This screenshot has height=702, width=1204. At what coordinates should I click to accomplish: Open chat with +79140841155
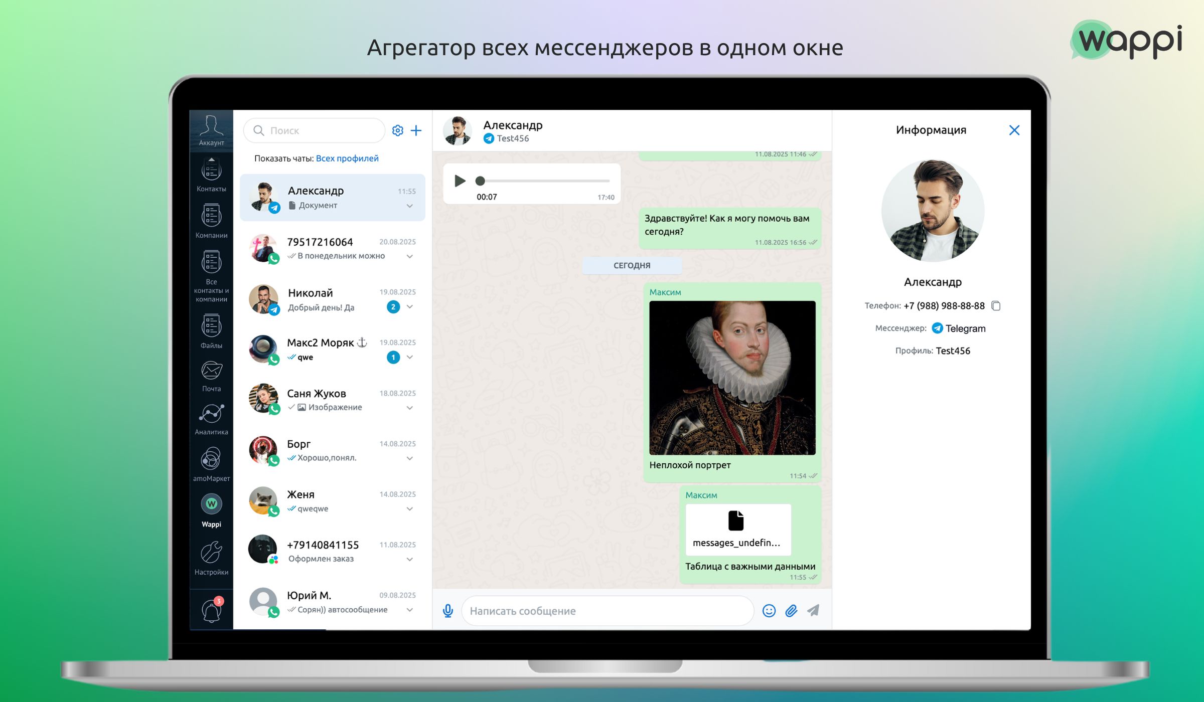(333, 551)
